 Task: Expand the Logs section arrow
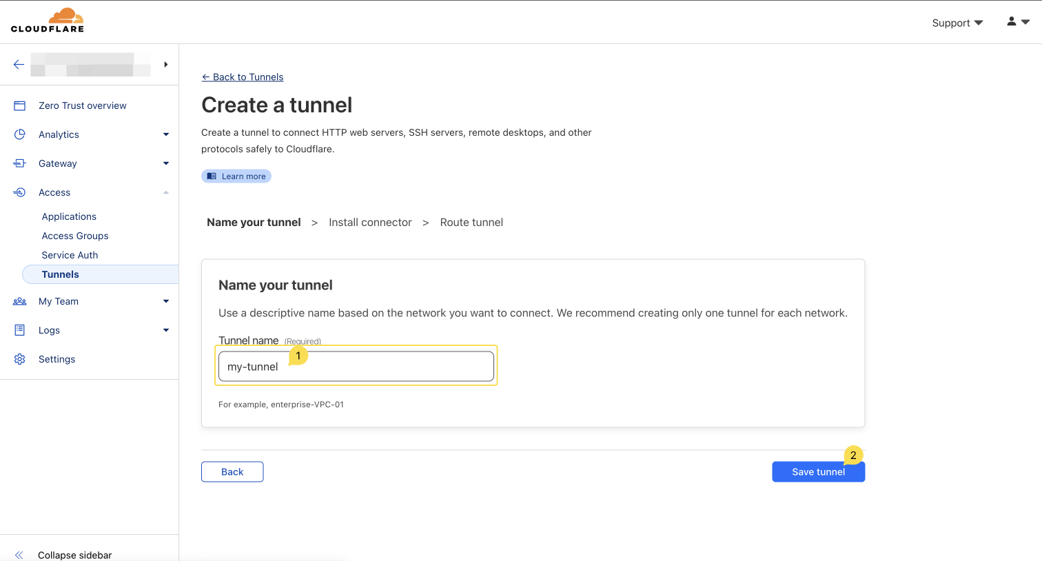[166, 330]
